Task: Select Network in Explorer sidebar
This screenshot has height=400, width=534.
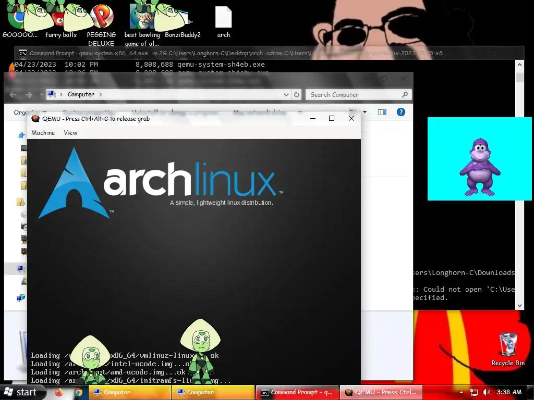Action: coord(21,298)
